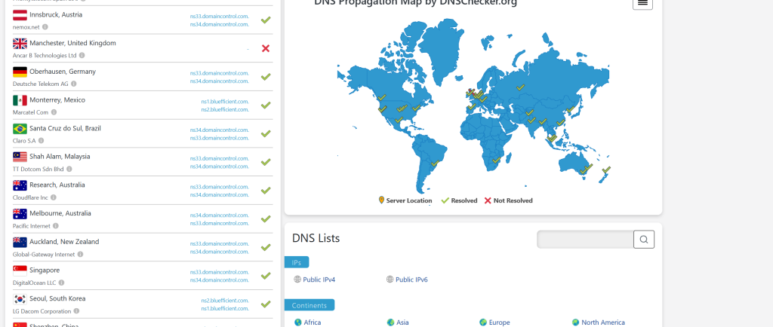
Task: Click info icon next to Global-Gateway Internet
Action: [80, 255]
